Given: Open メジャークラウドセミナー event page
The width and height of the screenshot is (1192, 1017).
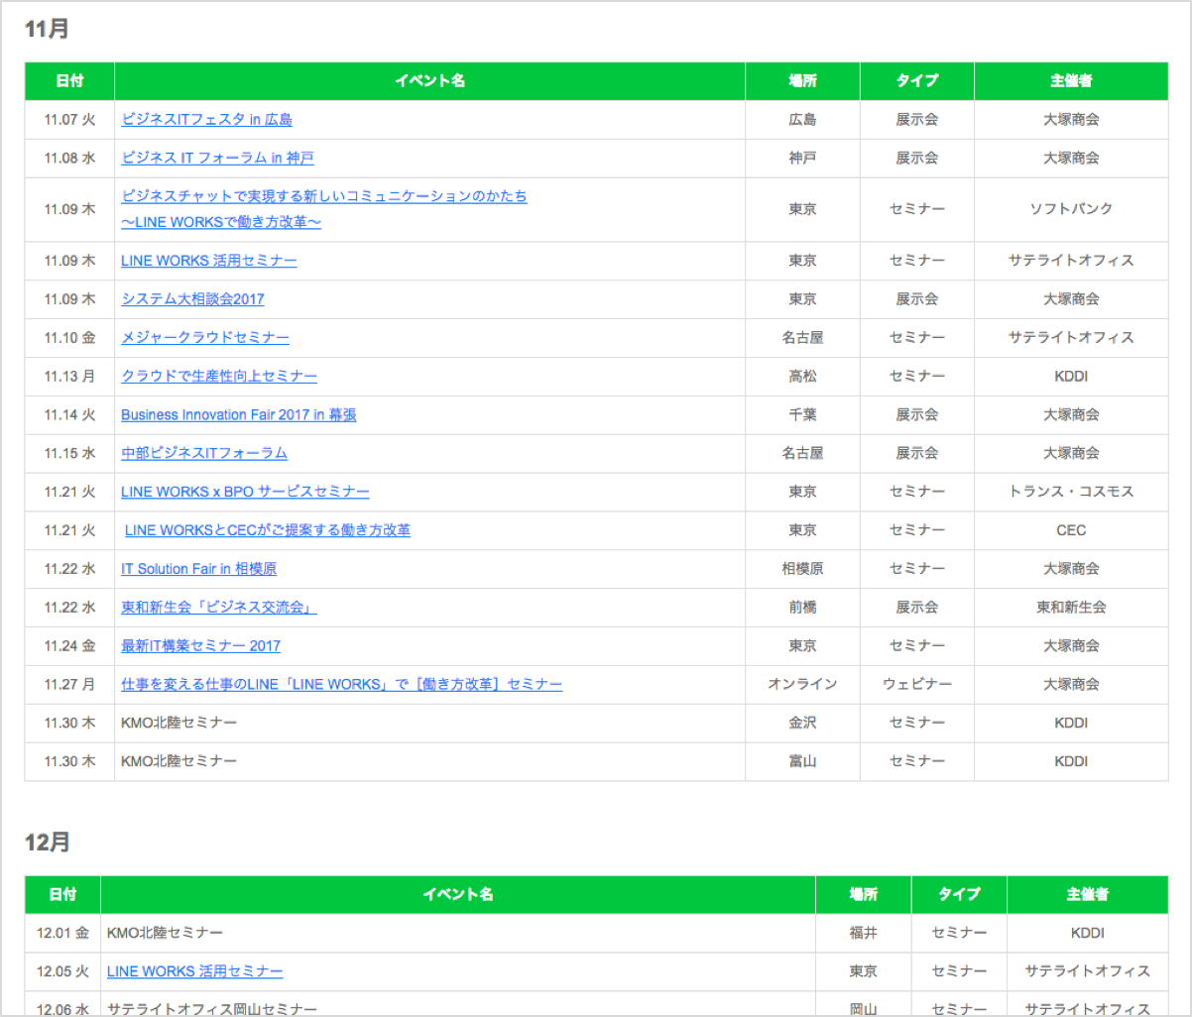Looking at the screenshot, I should point(204,338).
